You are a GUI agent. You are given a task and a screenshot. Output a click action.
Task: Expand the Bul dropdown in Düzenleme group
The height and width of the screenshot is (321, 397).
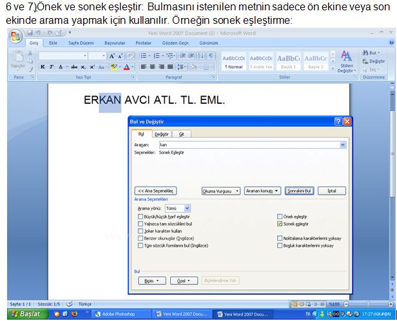point(379,53)
